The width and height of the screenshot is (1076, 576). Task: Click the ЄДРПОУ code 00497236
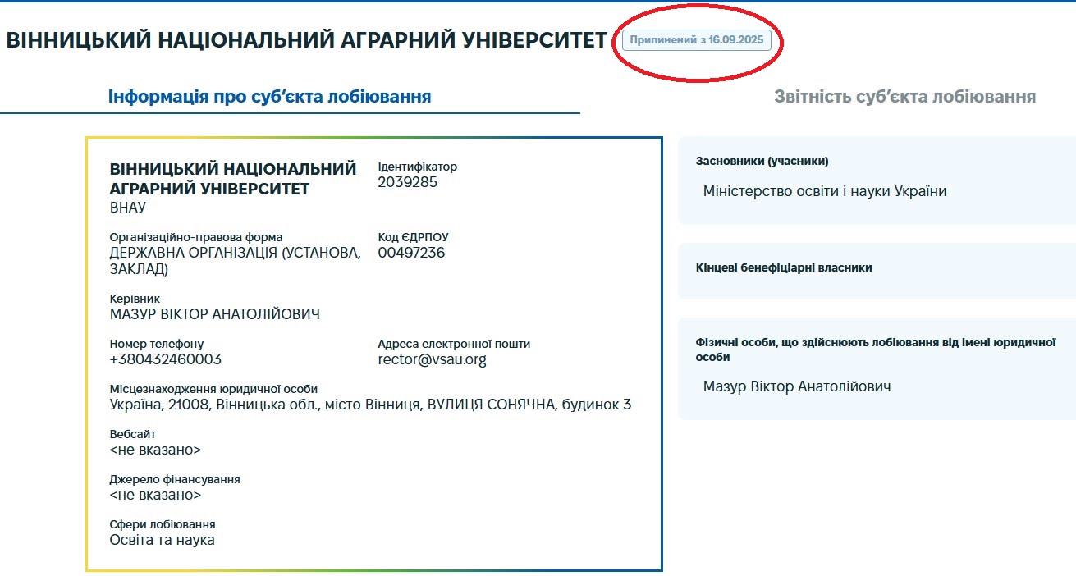[411, 253]
